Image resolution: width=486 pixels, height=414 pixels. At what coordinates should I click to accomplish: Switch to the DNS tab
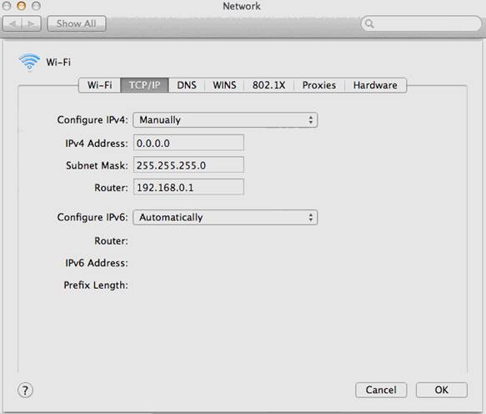pyautogui.click(x=187, y=85)
